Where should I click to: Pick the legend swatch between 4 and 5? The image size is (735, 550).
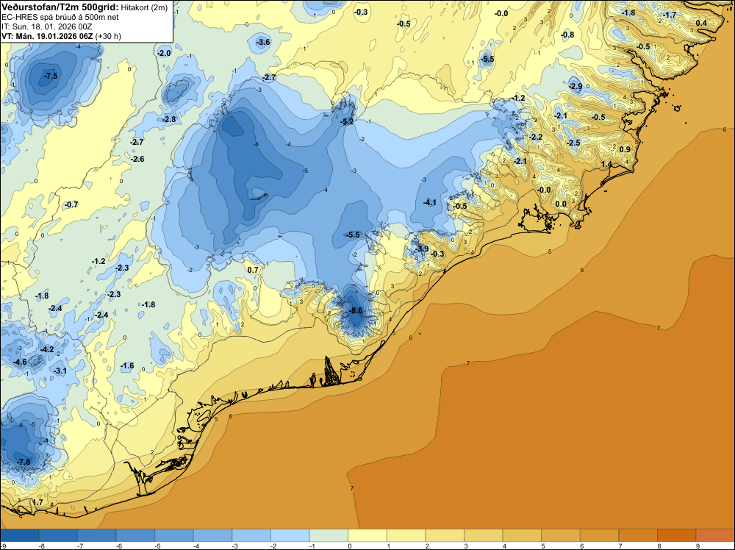click(522, 535)
